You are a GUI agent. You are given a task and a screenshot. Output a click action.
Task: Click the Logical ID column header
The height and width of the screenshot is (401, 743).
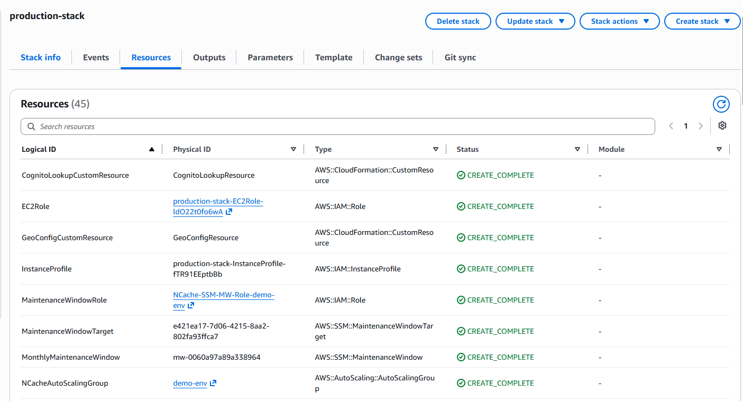pos(39,149)
